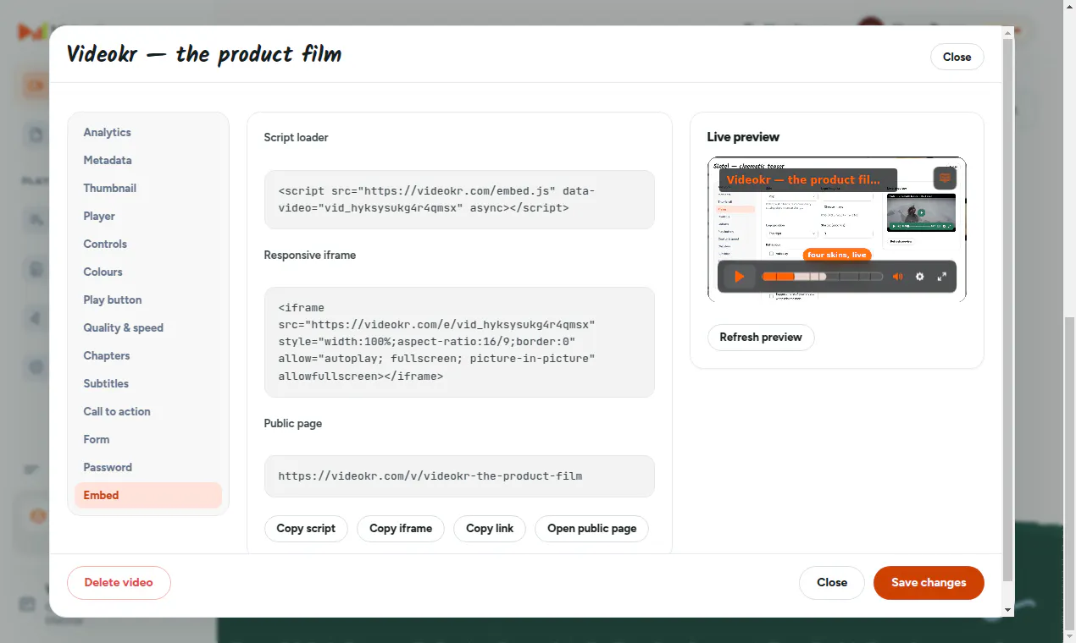Image resolution: width=1076 pixels, height=643 pixels.
Task: Click the dialog title "Videokr — the product film"
Action: click(x=204, y=55)
